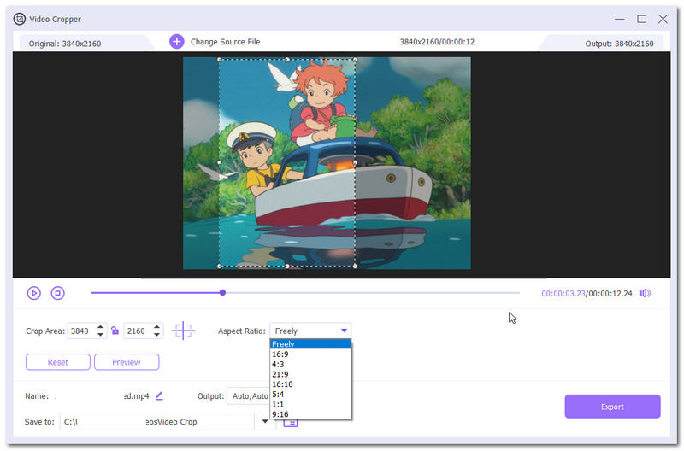The image size is (684, 451).
Task: Stop the video playback
Action: tap(57, 293)
